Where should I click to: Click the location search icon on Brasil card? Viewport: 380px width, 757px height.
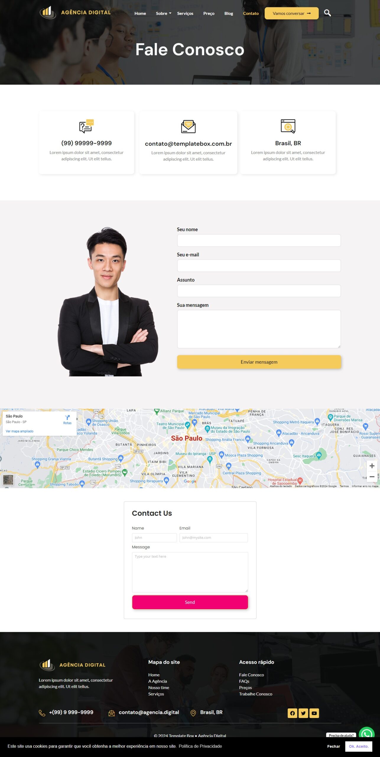288,126
